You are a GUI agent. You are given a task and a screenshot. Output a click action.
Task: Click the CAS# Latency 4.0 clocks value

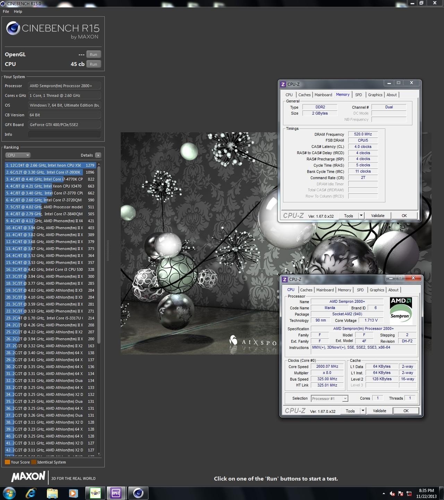click(363, 147)
